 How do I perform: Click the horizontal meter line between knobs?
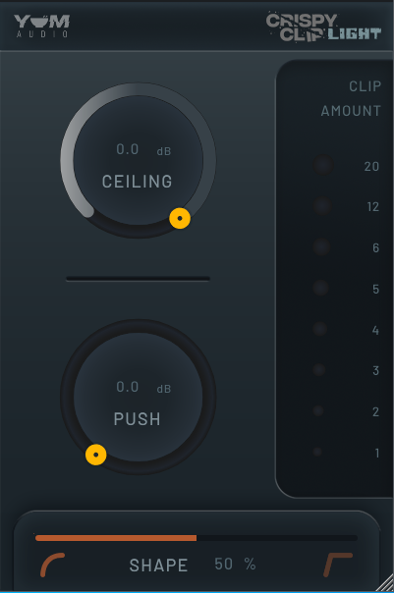(138, 279)
